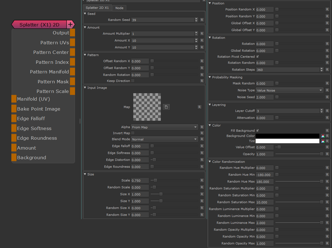Click the orange Output connector on node
Image resolution: width=332 pixels, height=248 pixels.
point(72,33)
